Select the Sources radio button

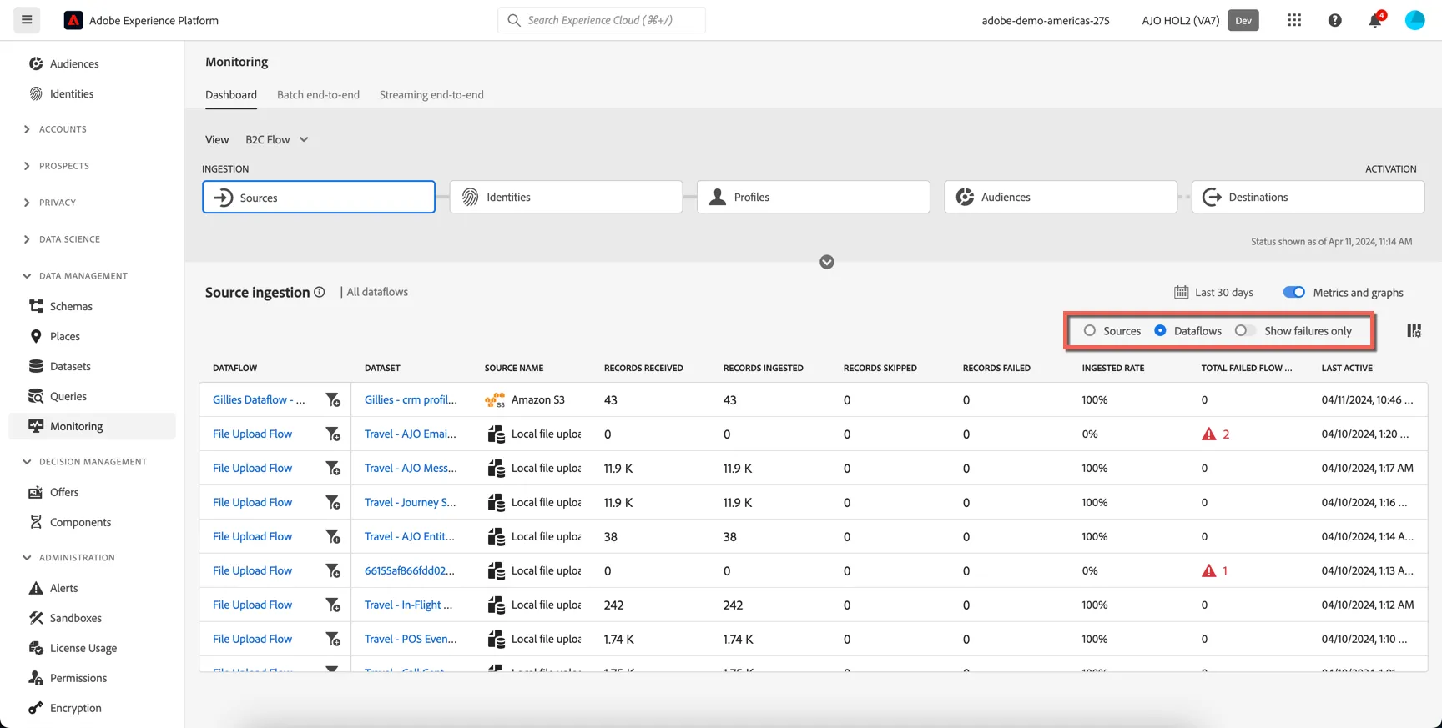pyautogui.click(x=1090, y=331)
